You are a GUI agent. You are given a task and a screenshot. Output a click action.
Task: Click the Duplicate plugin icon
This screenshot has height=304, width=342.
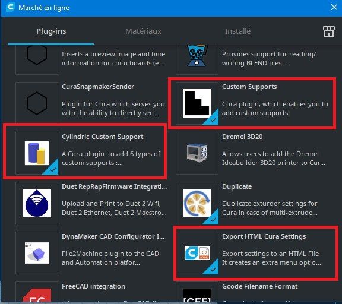pyautogui.click(x=197, y=203)
